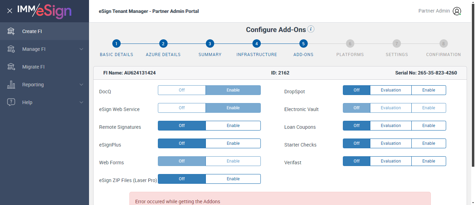Image resolution: width=475 pixels, height=205 pixels.
Task: Set DropSpot to Evaluation
Action: (391, 90)
